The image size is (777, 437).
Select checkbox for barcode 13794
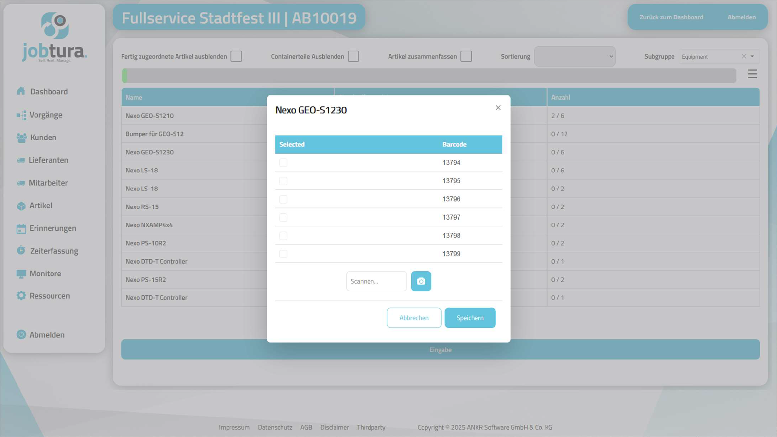pyautogui.click(x=283, y=163)
